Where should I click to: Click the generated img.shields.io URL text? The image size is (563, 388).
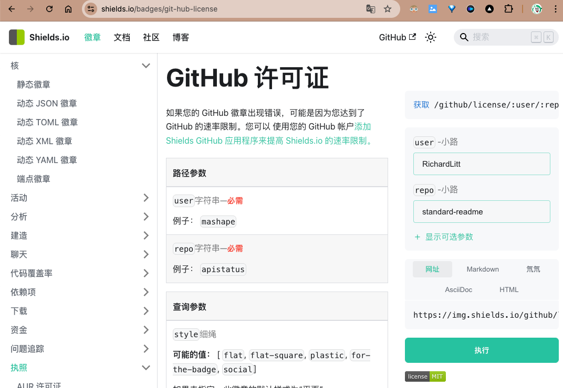[x=485, y=315]
